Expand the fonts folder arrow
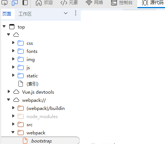165x144 pixels. point(13,51)
